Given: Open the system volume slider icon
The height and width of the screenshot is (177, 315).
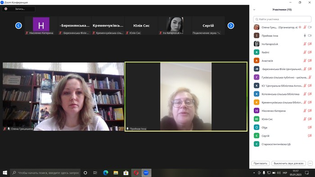Looking at the screenshot, I should [x=279, y=173].
